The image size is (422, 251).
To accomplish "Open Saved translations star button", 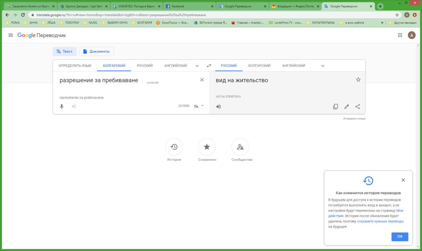I will [x=207, y=147].
